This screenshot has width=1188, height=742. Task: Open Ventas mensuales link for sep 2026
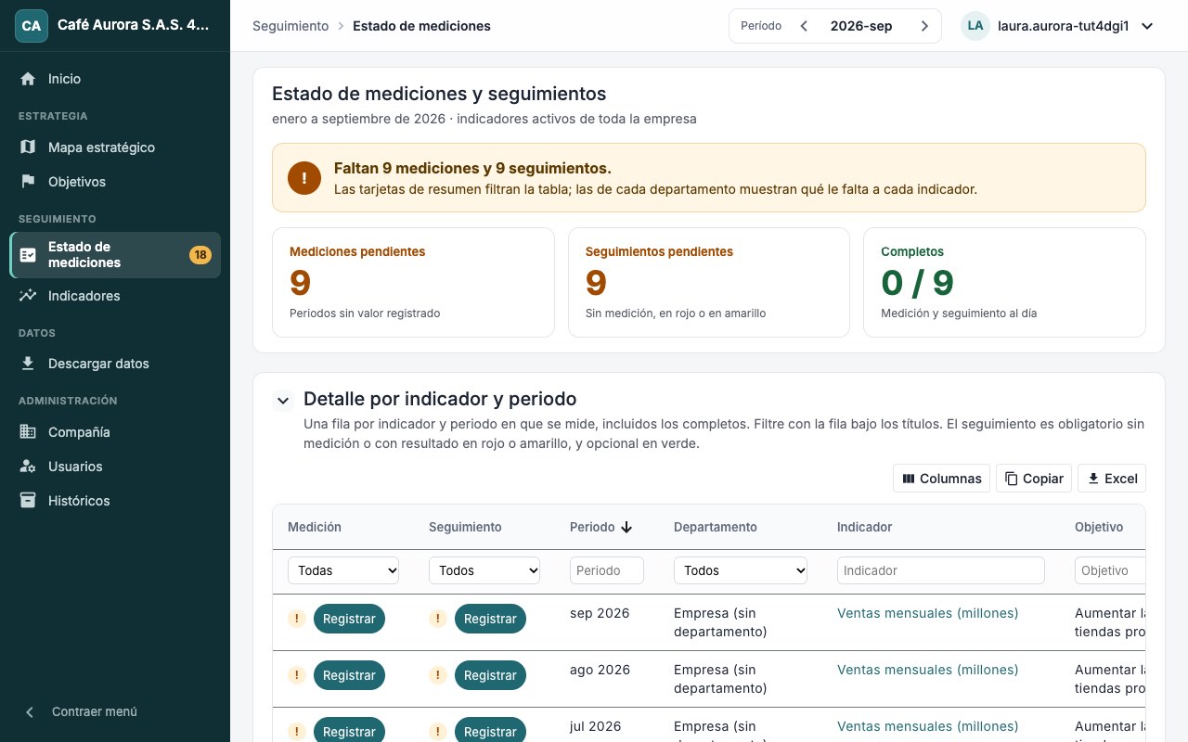928,613
